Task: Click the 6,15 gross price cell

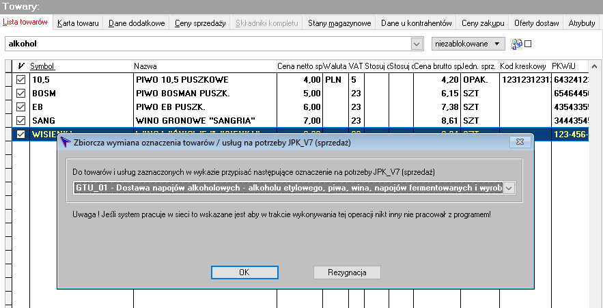Action: point(437,93)
